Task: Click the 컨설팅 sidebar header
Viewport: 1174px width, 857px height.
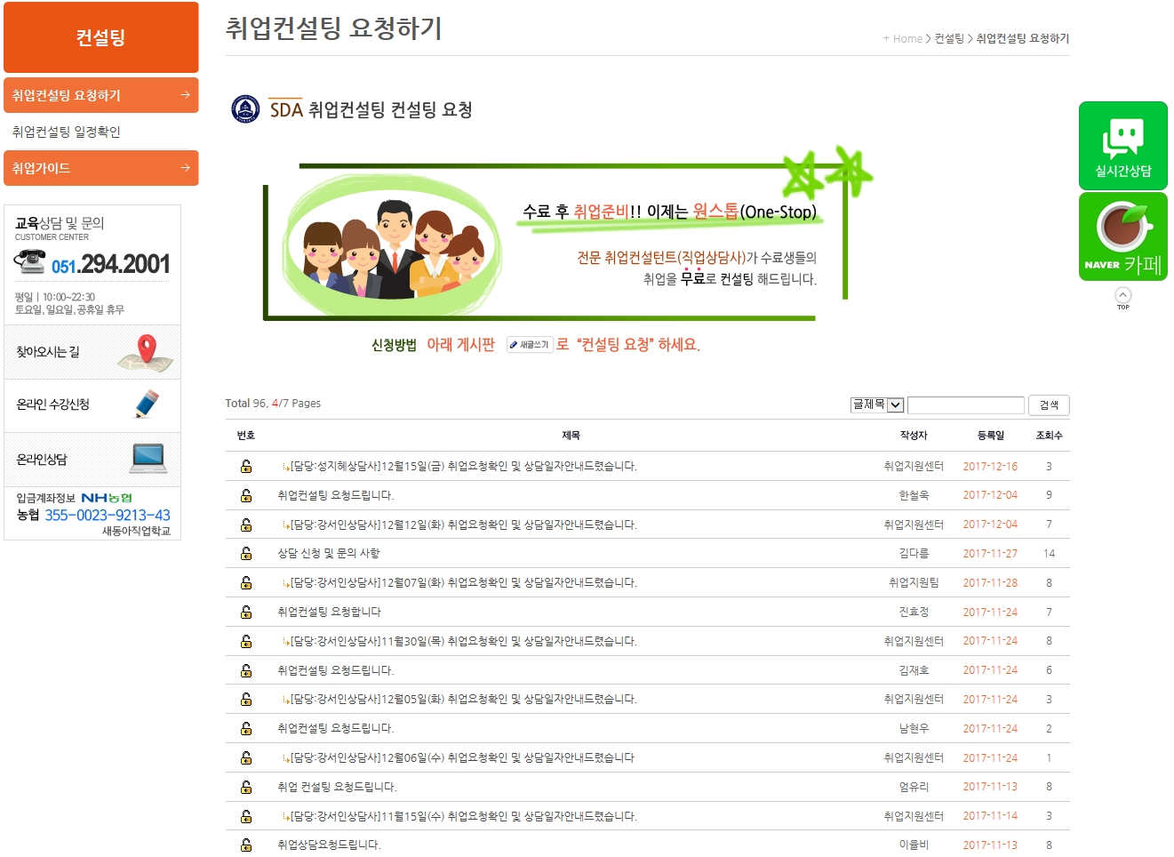Action: pos(100,37)
